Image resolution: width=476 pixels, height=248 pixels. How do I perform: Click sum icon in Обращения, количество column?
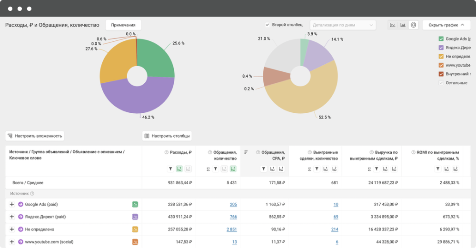[x=208, y=169]
